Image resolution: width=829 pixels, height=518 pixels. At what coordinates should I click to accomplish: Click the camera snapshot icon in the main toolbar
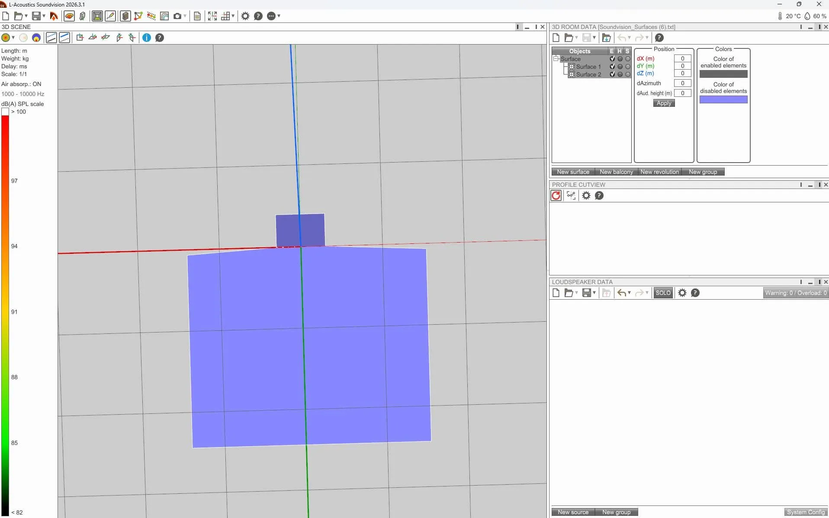pyautogui.click(x=177, y=16)
